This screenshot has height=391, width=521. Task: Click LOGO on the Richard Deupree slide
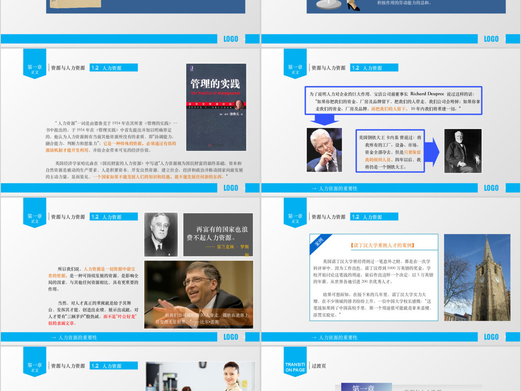(x=491, y=188)
